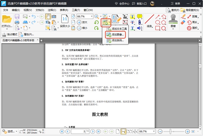Open 客服入口 customer service

[139, 4]
